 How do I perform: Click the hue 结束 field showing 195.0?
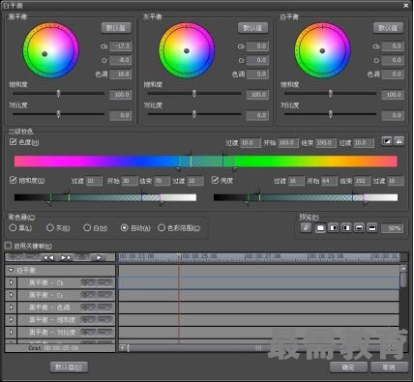coord(326,143)
